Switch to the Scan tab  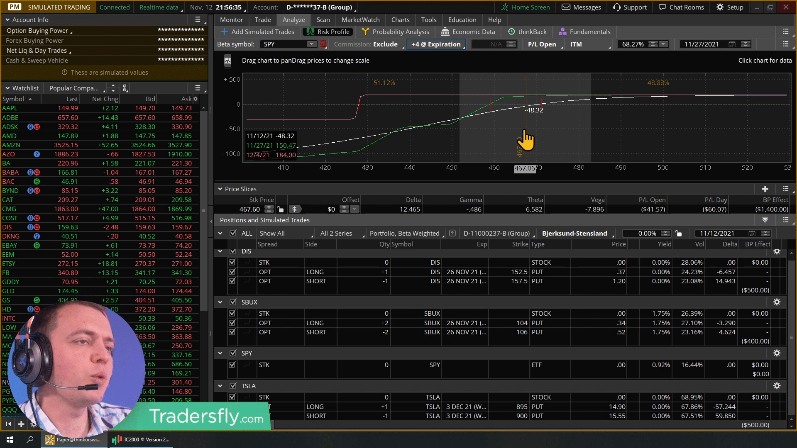[323, 19]
